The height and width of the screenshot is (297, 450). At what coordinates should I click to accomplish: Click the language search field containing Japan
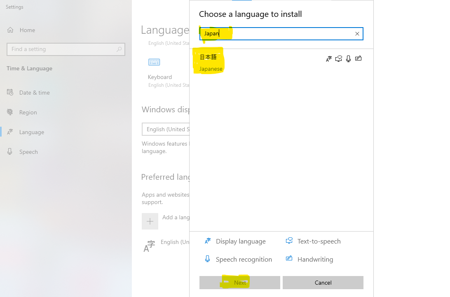tap(281, 34)
